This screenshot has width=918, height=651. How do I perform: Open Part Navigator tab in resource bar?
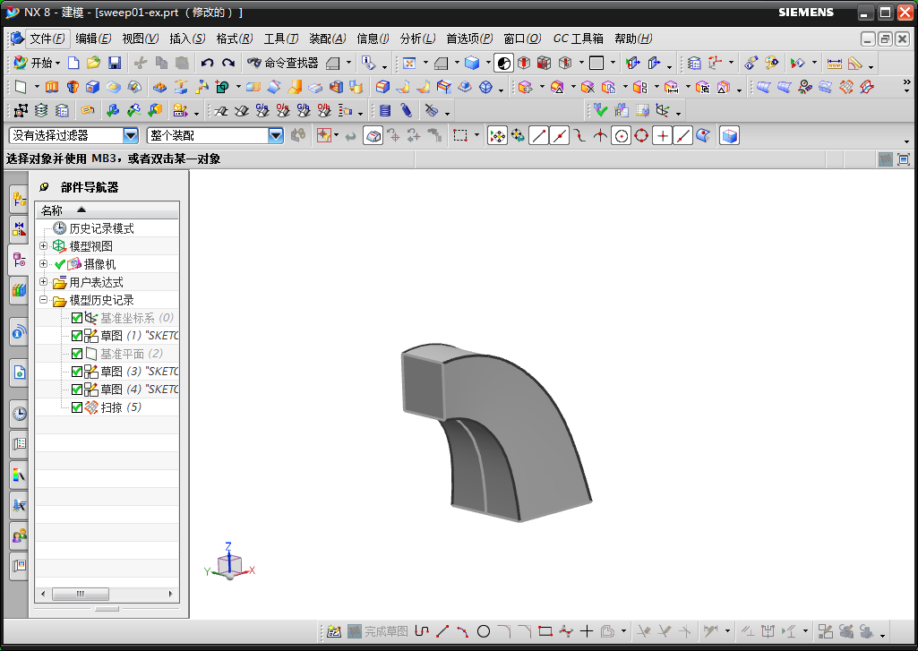pyautogui.click(x=20, y=260)
